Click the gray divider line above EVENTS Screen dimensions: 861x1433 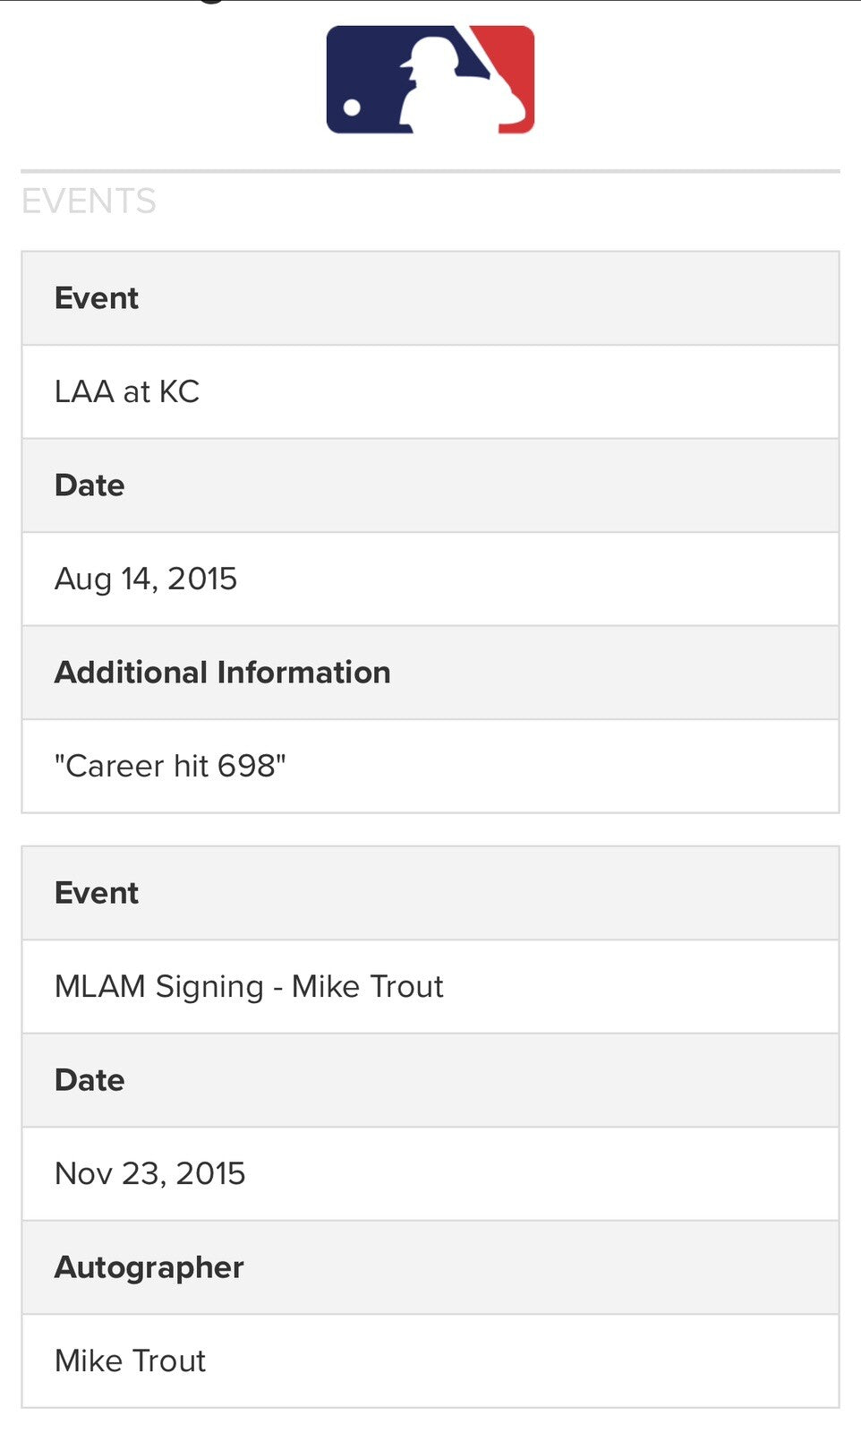click(430, 170)
